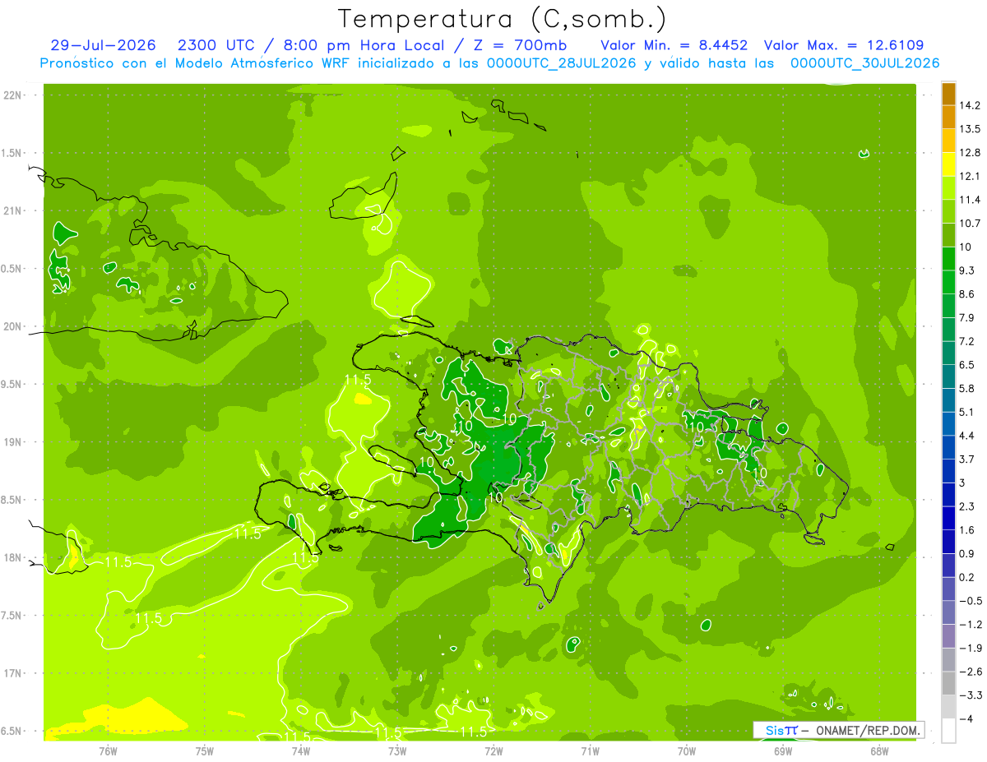The width and height of the screenshot is (987, 762).
Task: Click the "22N" latitude axis label
Action: point(12,95)
